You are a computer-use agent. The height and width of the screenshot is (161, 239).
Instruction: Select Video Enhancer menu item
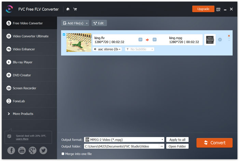tap(29, 49)
